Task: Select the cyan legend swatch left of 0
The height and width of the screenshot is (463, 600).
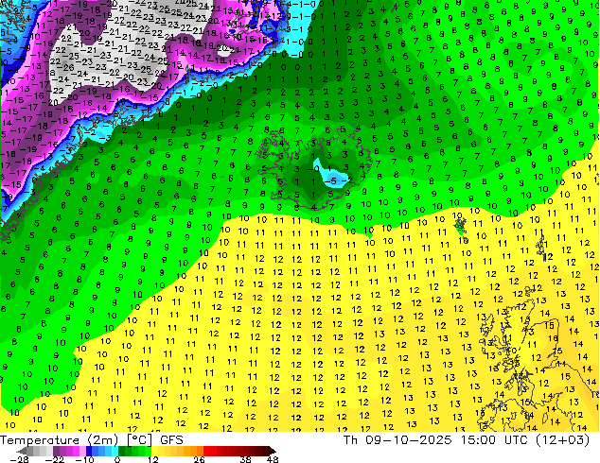Action: [x=115, y=451]
